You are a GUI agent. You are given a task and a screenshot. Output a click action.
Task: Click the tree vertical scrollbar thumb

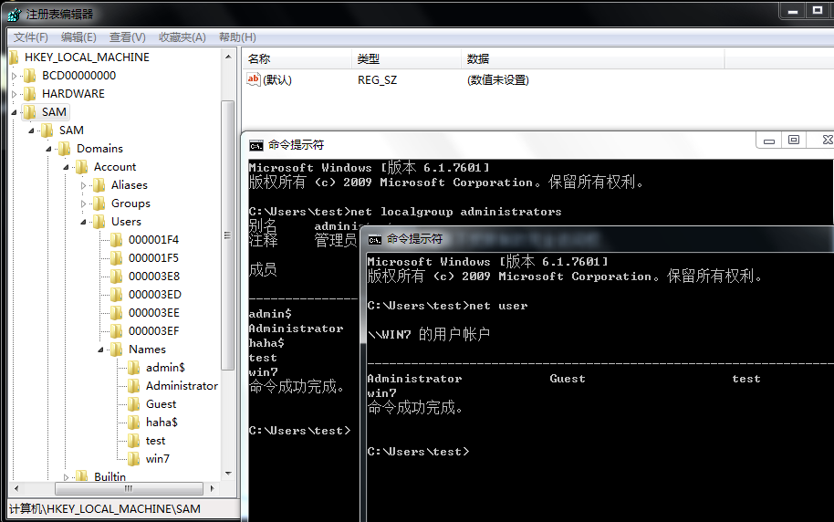click(x=227, y=235)
